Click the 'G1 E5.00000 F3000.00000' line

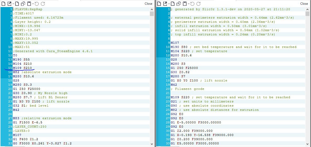(195, 143)
